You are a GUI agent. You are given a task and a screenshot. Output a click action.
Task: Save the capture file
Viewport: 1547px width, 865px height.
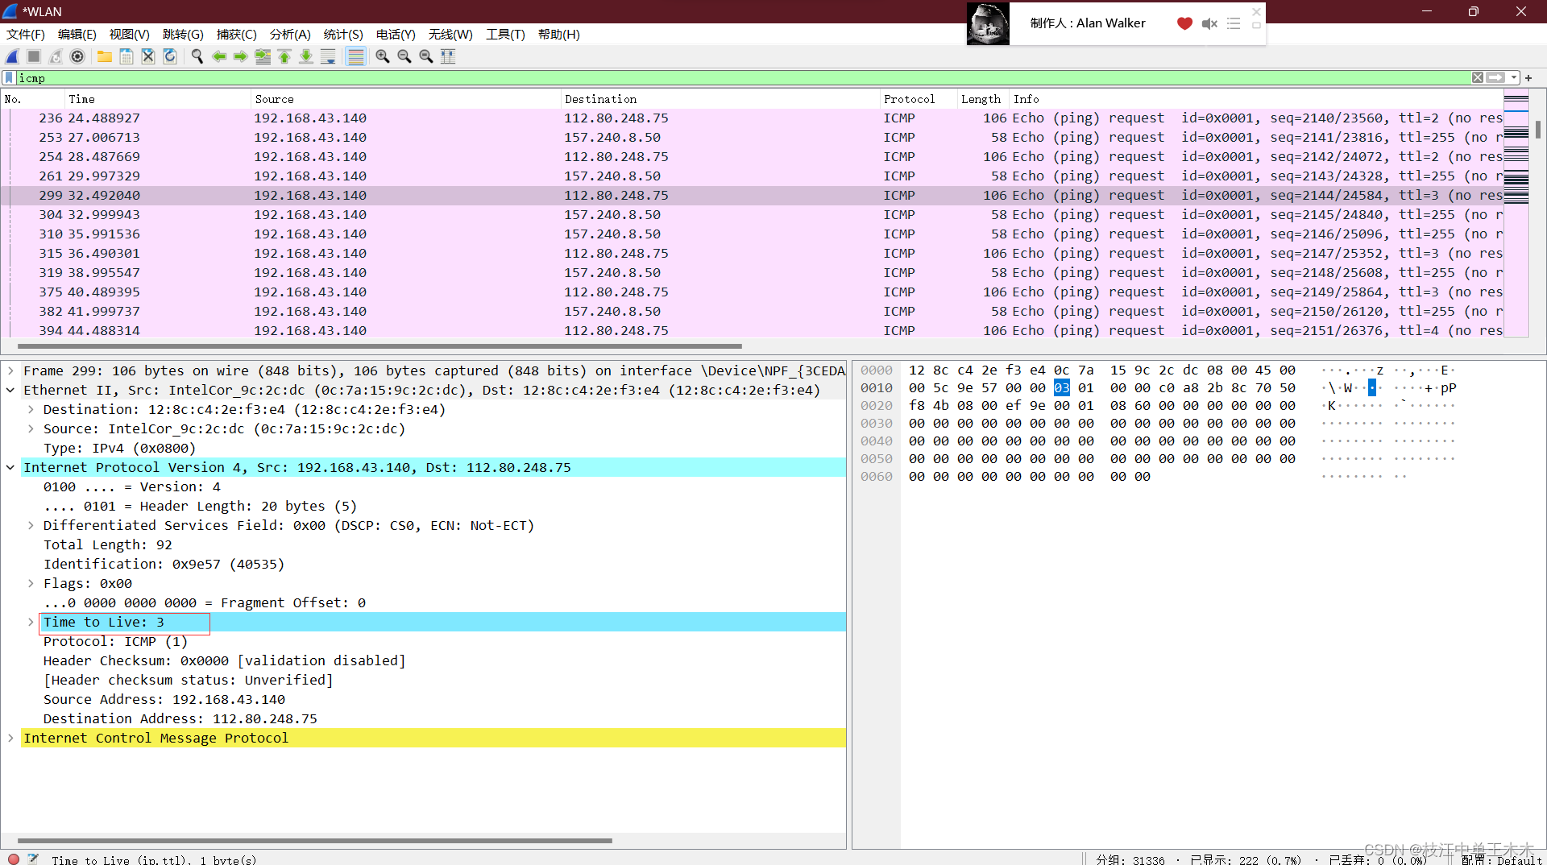[x=126, y=56]
